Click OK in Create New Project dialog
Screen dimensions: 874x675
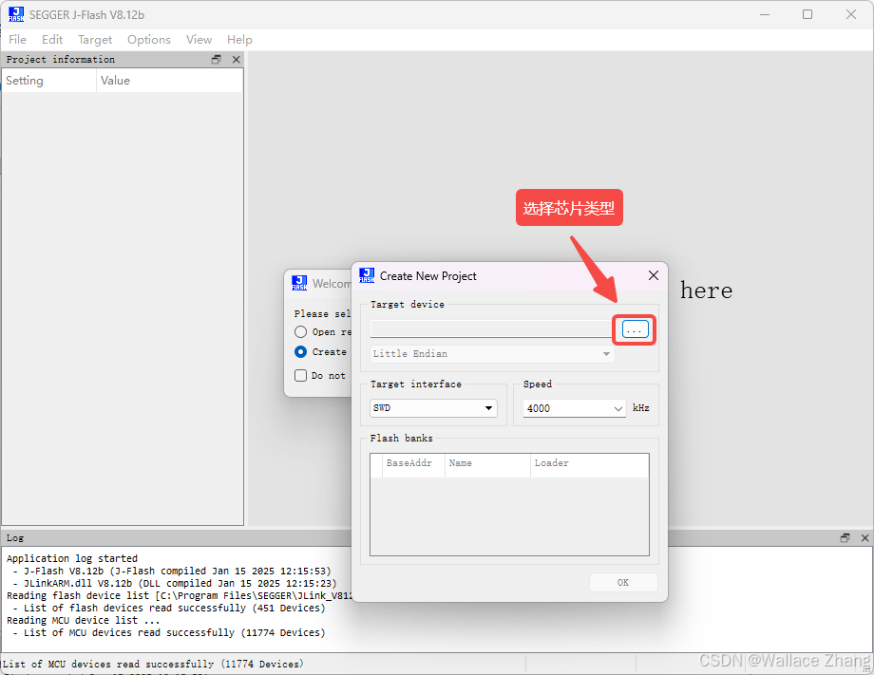coord(623,583)
